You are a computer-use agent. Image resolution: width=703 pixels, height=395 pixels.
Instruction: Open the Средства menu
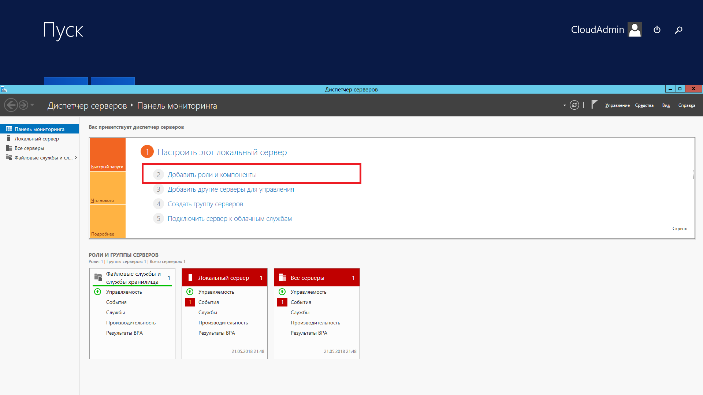tap(644, 105)
